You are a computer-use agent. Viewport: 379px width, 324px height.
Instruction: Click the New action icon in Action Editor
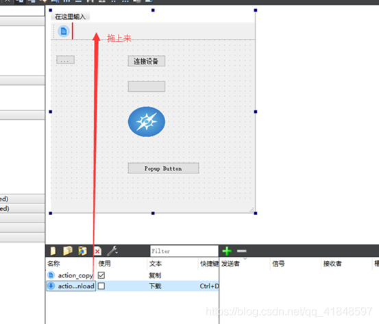pos(53,251)
